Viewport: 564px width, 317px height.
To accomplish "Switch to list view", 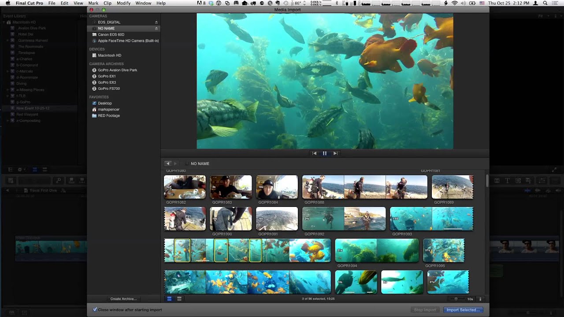I will pos(179,299).
